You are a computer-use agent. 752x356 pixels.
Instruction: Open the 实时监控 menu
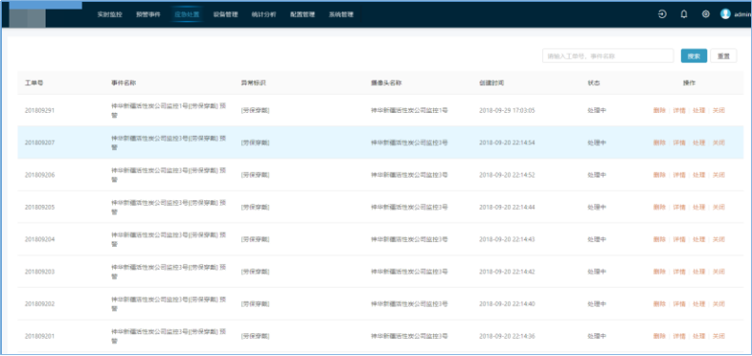(x=110, y=14)
